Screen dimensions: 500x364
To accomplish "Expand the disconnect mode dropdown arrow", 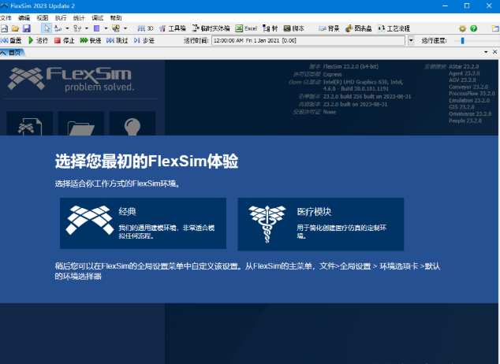I will click(x=87, y=28).
